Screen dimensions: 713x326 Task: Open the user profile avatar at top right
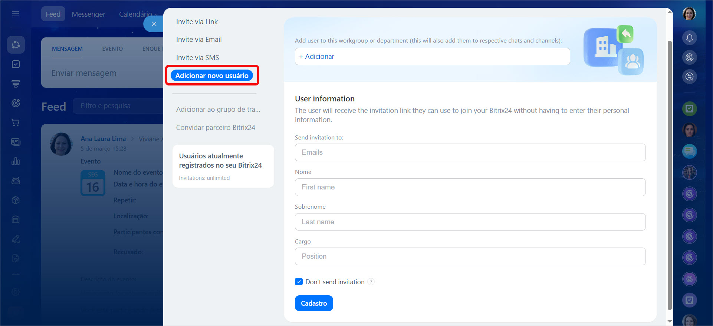689,14
